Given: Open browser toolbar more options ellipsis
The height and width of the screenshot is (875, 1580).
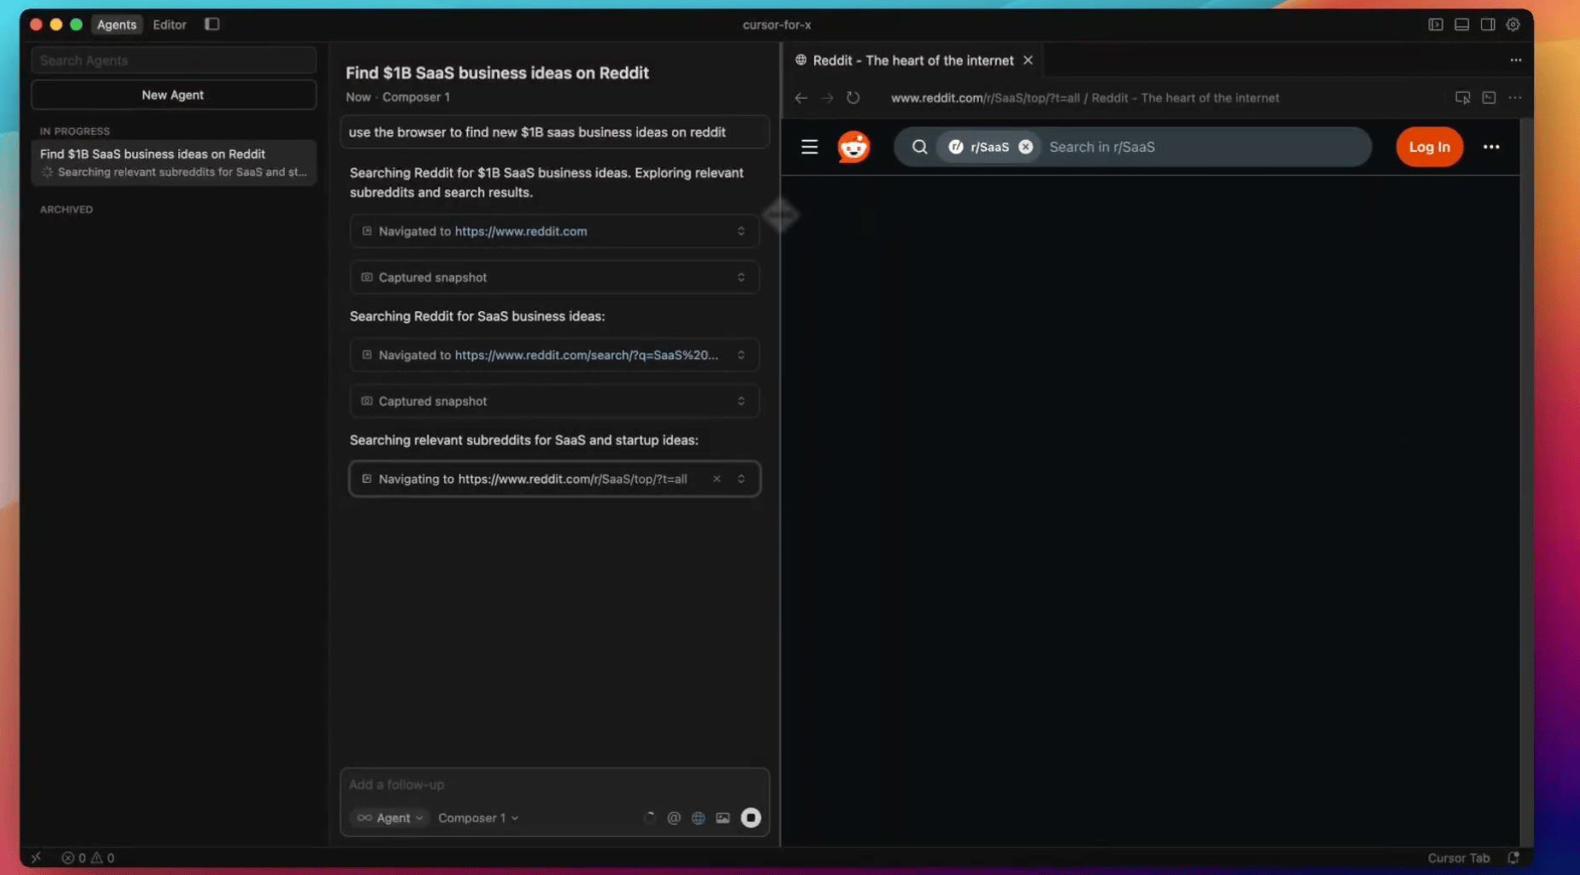Looking at the screenshot, I should click(1514, 98).
